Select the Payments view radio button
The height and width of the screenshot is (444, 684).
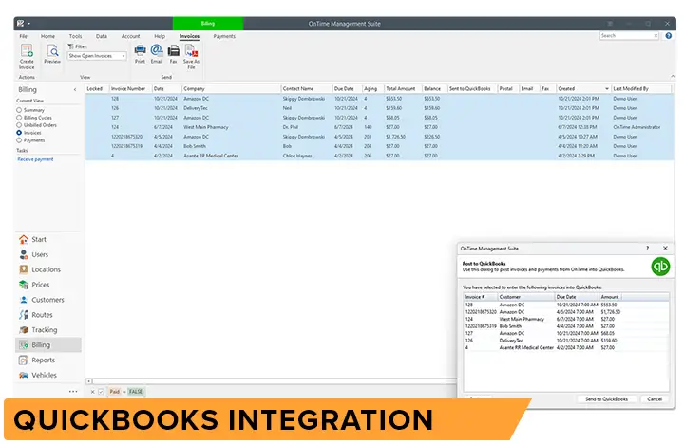(19, 139)
